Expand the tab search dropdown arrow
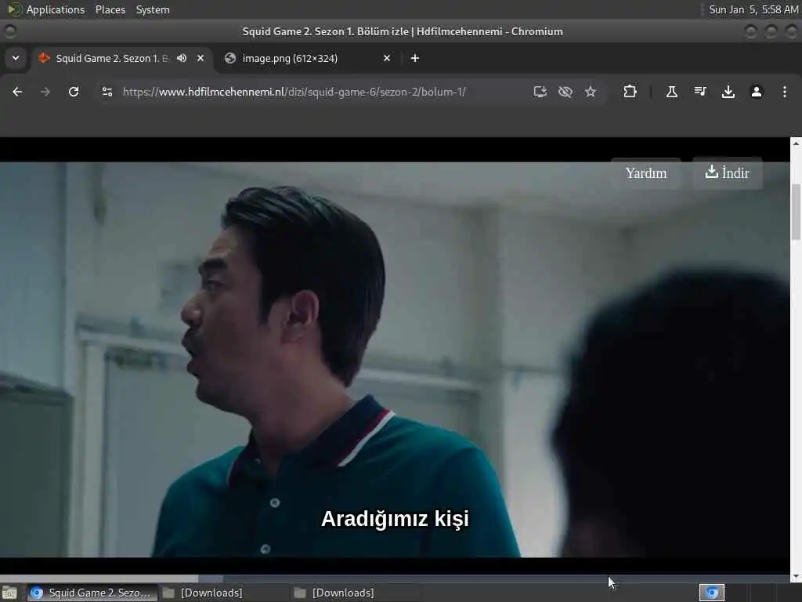 point(16,58)
